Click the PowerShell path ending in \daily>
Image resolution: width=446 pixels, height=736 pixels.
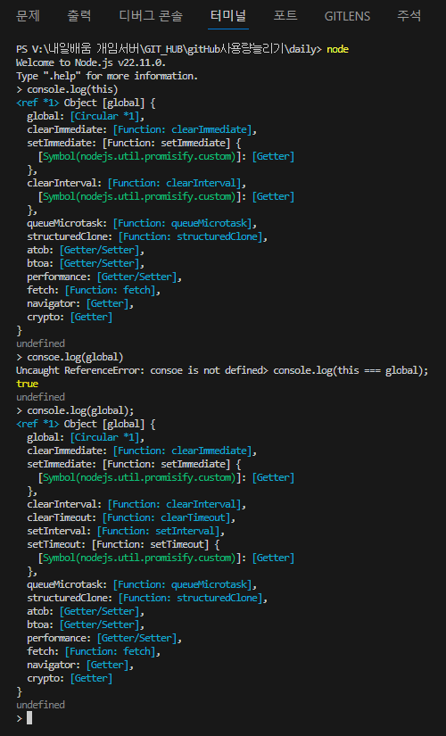169,49
